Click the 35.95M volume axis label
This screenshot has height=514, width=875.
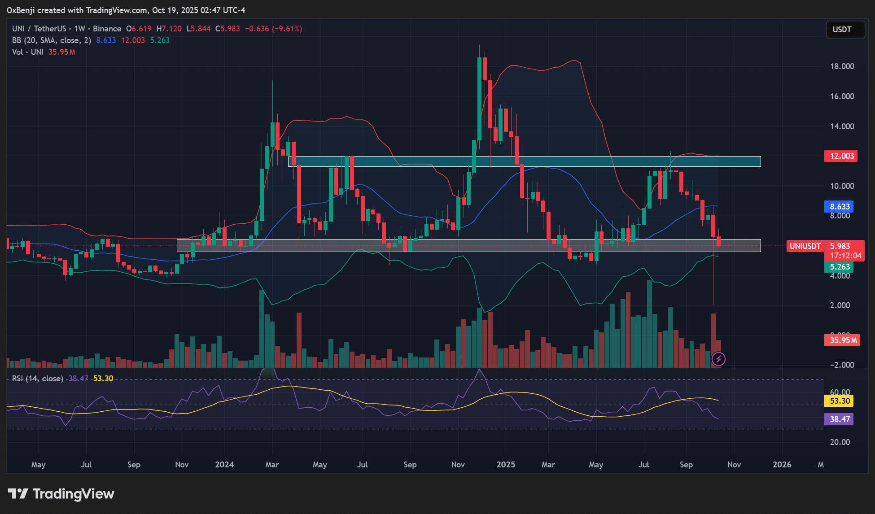842,340
